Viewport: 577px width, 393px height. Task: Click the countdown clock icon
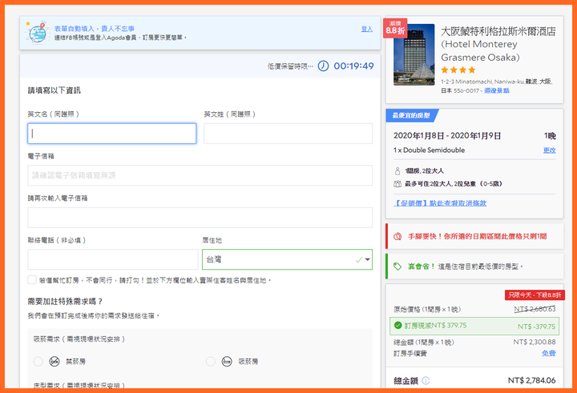pyautogui.click(x=323, y=66)
